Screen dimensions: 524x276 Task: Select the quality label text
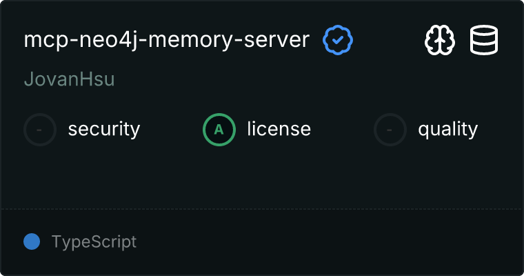[447, 129]
